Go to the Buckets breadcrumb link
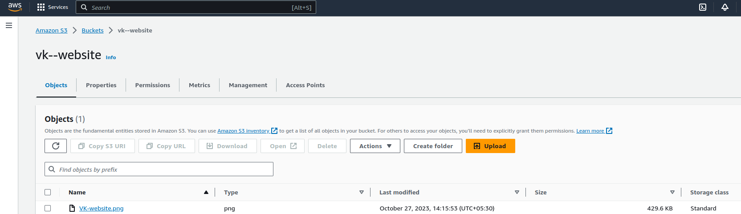Screen dimensions: 741x214 pos(93,30)
